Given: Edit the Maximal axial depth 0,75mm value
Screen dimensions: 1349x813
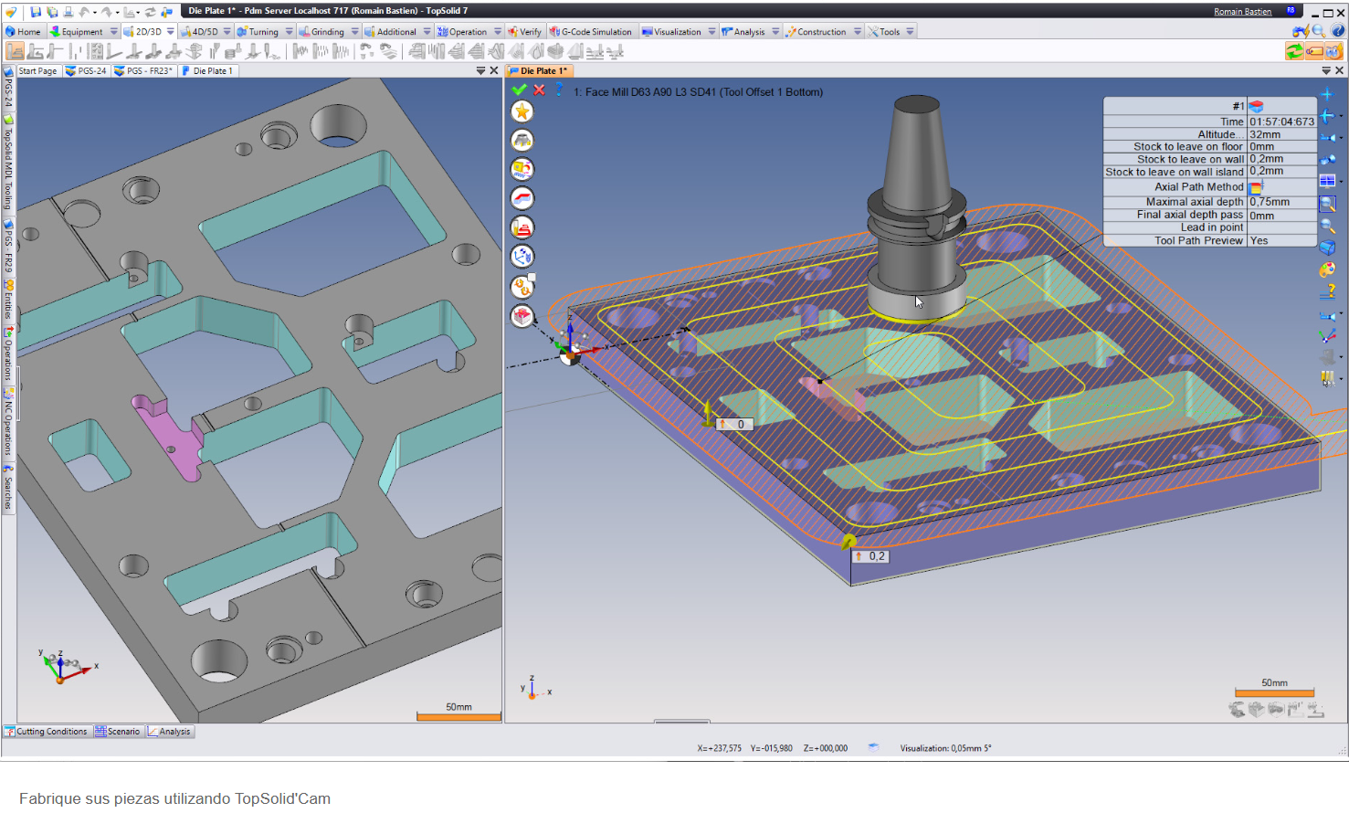Looking at the screenshot, I should (1270, 202).
